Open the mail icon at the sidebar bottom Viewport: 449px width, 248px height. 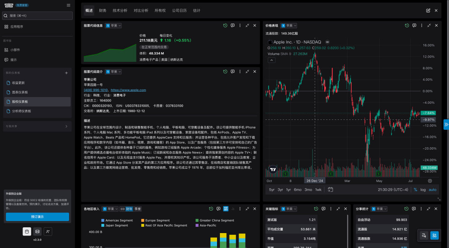37,231
